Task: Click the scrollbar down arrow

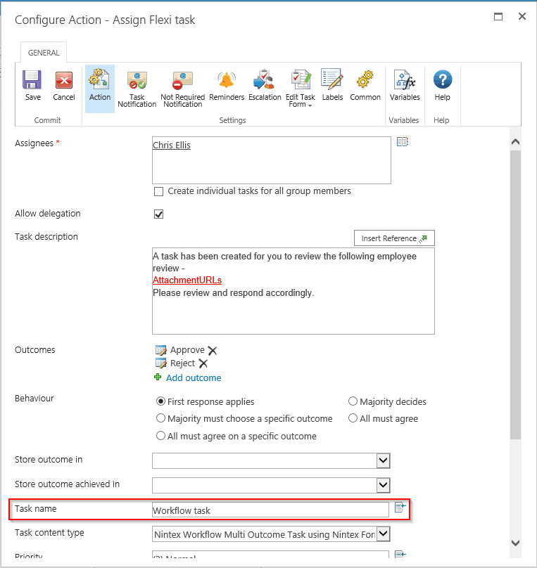Action: pyautogui.click(x=515, y=543)
